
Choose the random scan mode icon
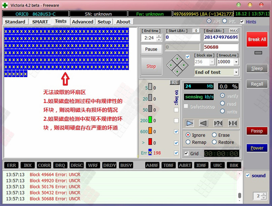[218, 123]
